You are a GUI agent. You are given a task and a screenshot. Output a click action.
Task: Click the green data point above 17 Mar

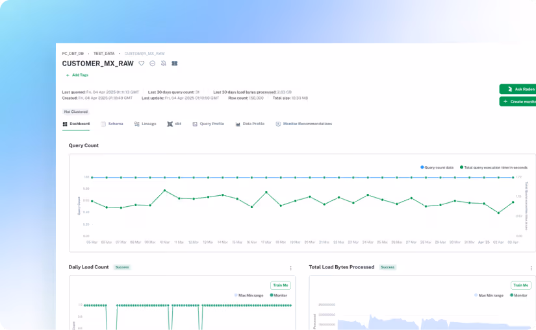tap(266, 193)
